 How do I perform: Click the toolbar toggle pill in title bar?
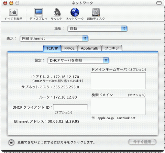(x=159, y=3)
